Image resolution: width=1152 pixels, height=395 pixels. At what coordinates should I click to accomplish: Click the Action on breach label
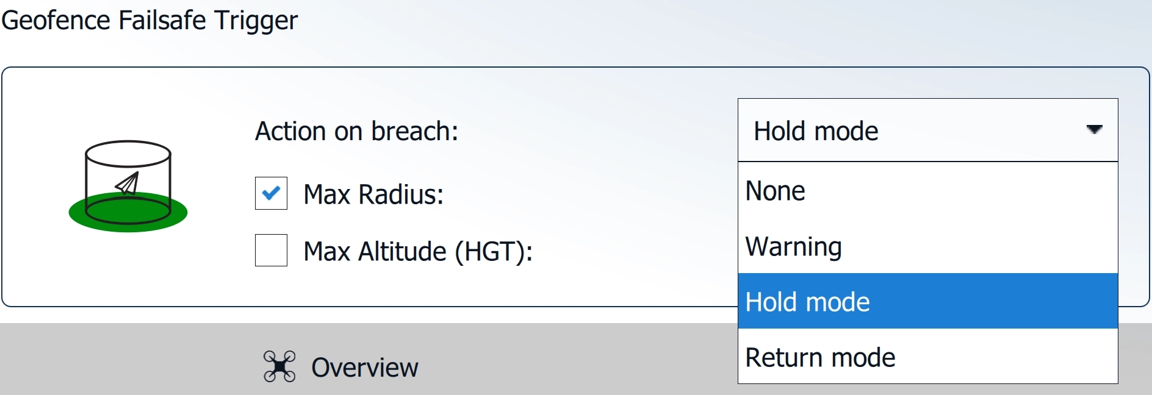pos(356,131)
